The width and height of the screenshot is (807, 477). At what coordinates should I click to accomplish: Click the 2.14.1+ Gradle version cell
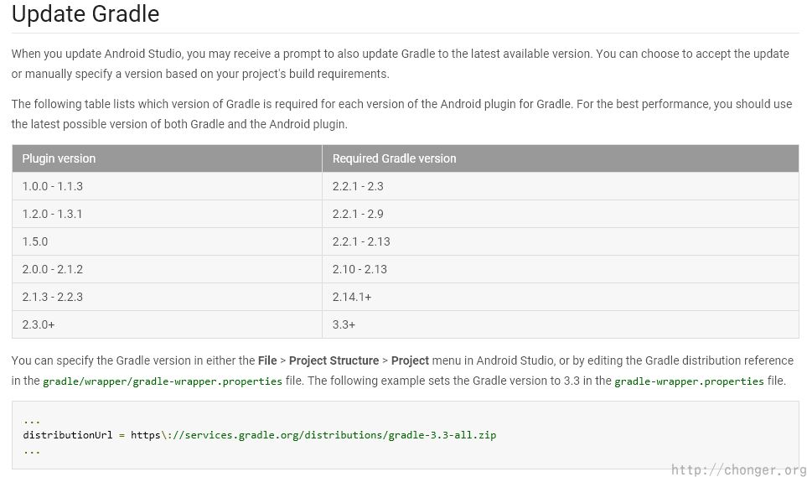(352, 297)
